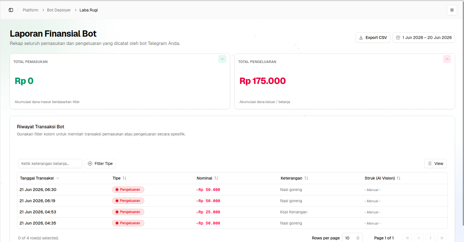Click Pengeluaran badge in 04:35 row

pos(128,223)
